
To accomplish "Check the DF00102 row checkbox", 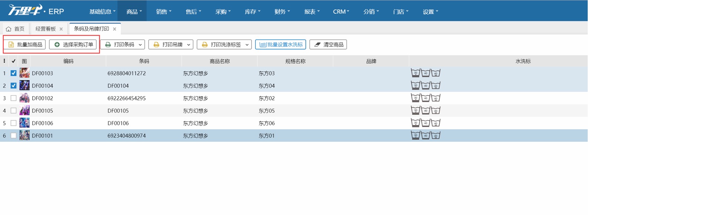I will (x=13, y=98).
